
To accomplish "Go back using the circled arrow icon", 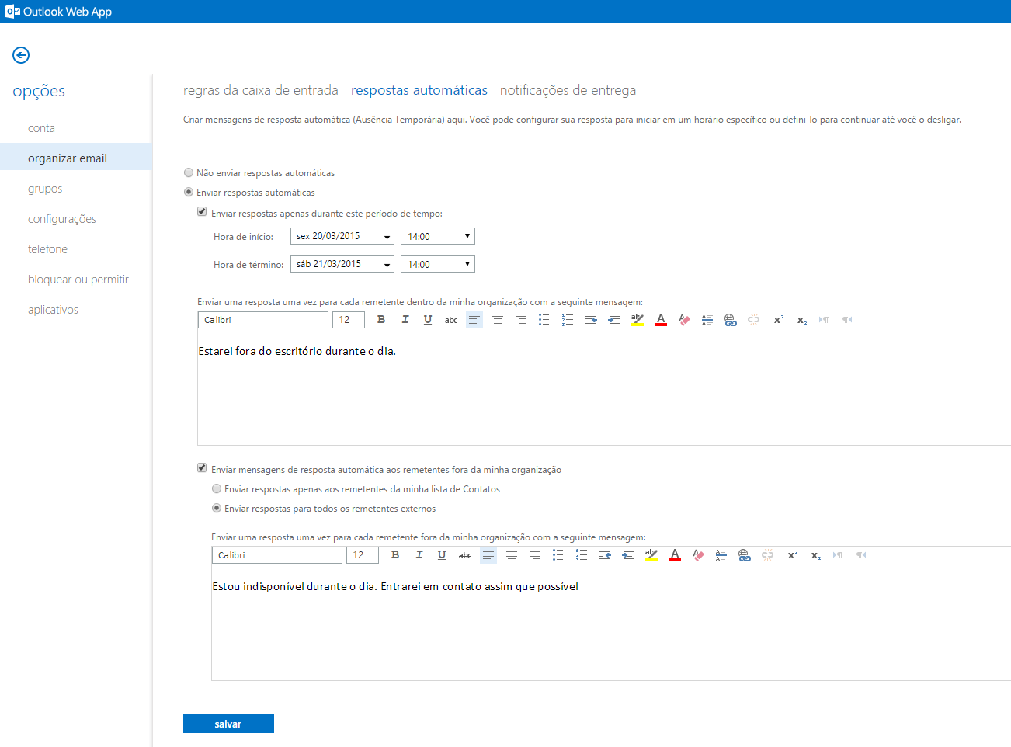I will point(21,55).
